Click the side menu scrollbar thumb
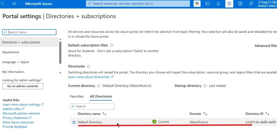The width and height of the screenshot is (277, 133). pyautogui.click(x=60, y=52)
